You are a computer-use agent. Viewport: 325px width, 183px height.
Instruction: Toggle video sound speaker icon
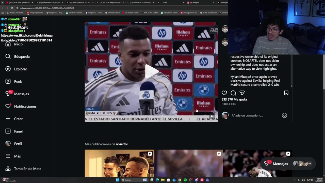[x=212, y=116]
